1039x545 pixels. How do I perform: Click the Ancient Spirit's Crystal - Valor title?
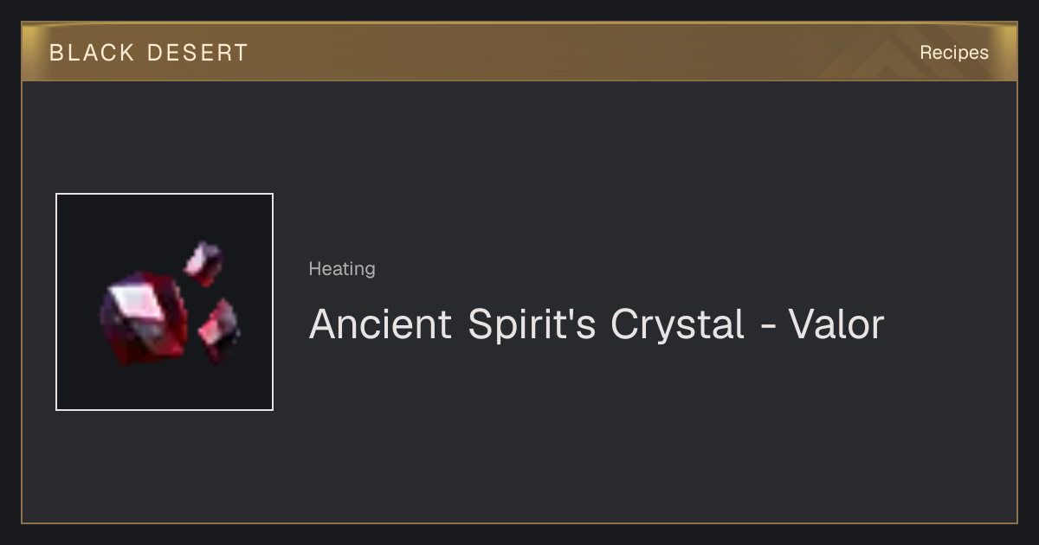tap(597, 324)
